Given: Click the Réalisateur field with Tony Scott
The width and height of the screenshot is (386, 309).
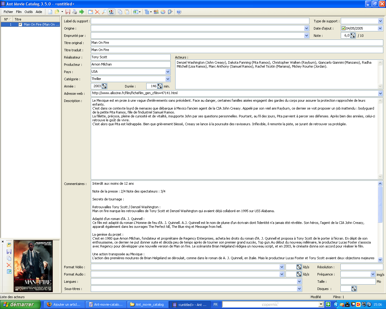Looking at the screenshot, I should tap(131, 57).
